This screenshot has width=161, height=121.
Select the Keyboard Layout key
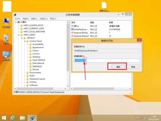37,79
